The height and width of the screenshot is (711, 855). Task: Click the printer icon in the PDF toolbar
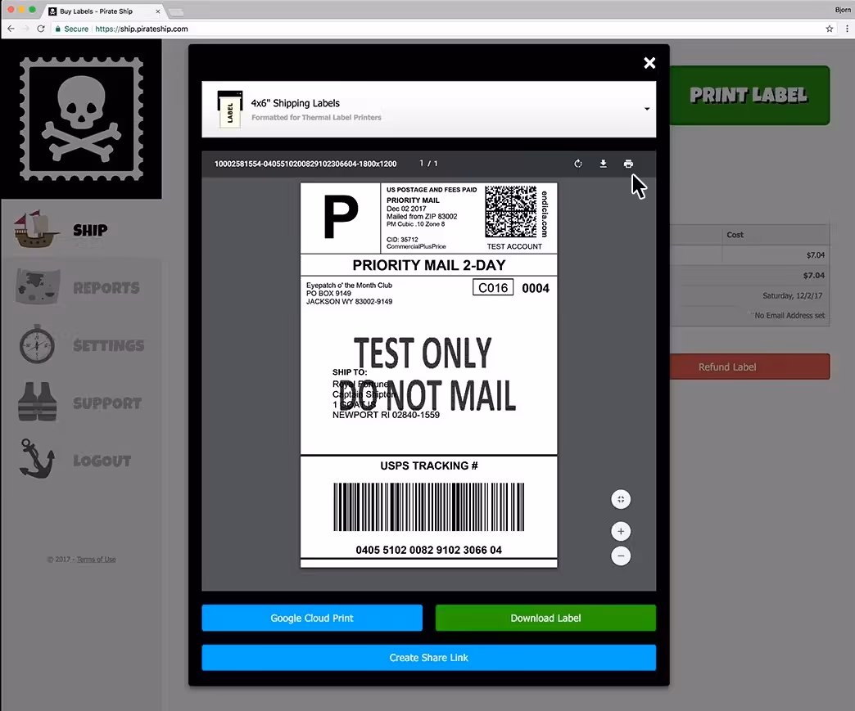tap(628, 164)
